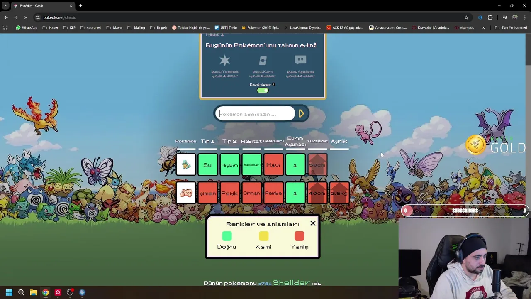Toggle the Kısmi tipler switch

click(x=263, y=91)
